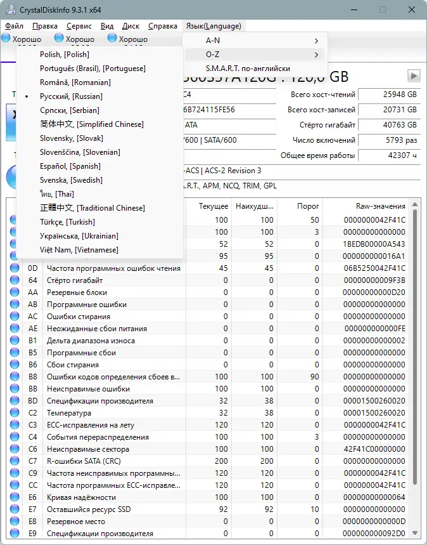Open the Правка menu
This screenshot has height=545, width=427.
(x=45, y=26)
